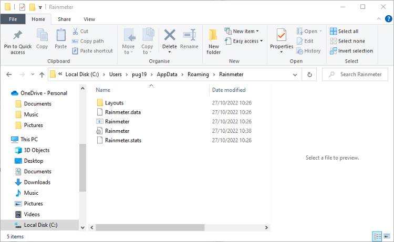Image resolution: width=394 pixels, height=242 pixels.
Task: Click the Cut scissors icon
Action: (75, 31)
